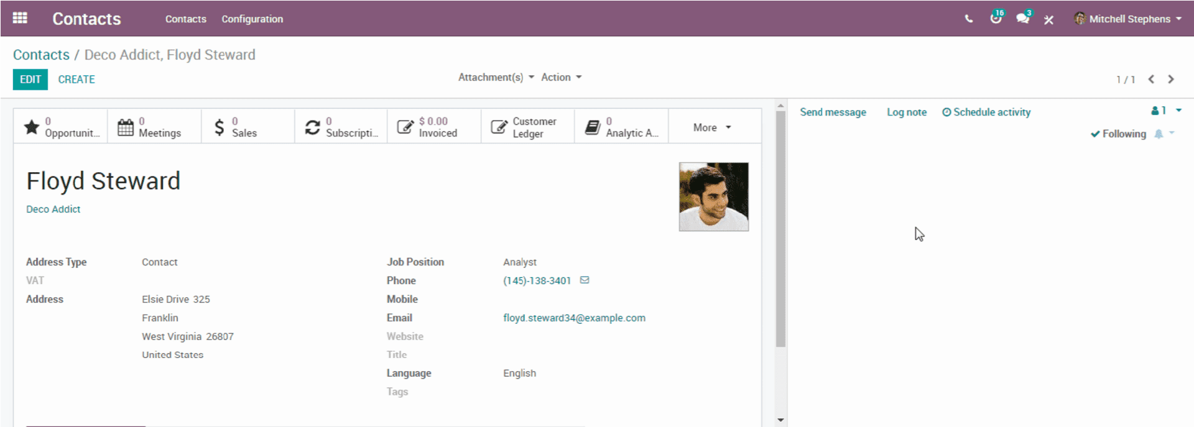Click the $ 0.00 Invoiced amount

click(433, 121)
